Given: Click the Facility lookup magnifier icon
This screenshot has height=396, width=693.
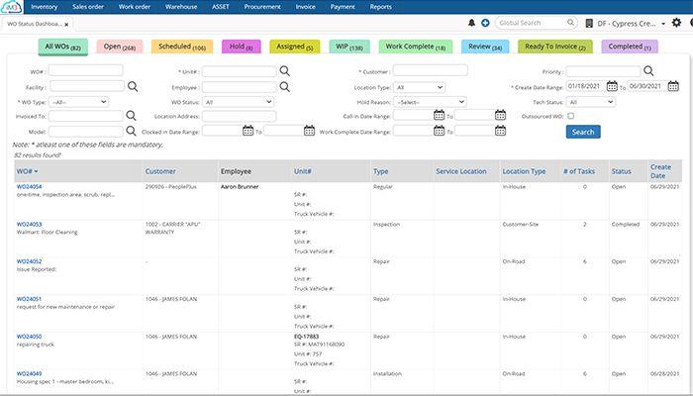Looking at the screenshot, I should pos(133,87).
